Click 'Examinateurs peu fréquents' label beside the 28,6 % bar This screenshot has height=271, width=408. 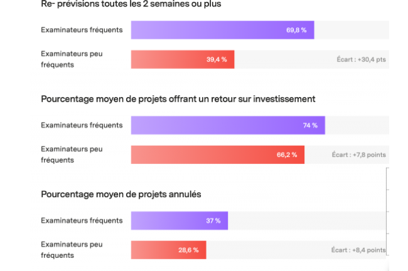click(71, 250)
